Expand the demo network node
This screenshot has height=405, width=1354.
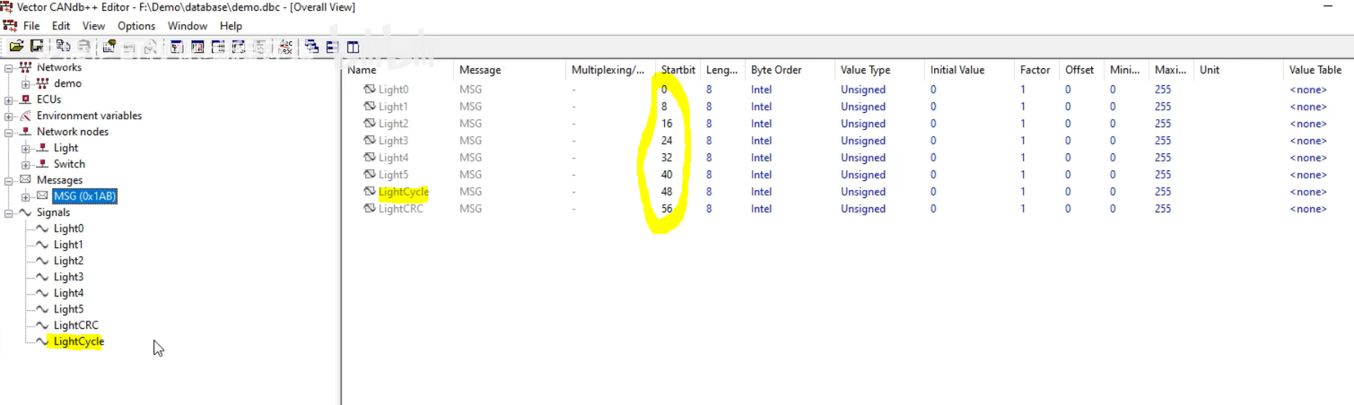tap(26, 84)
